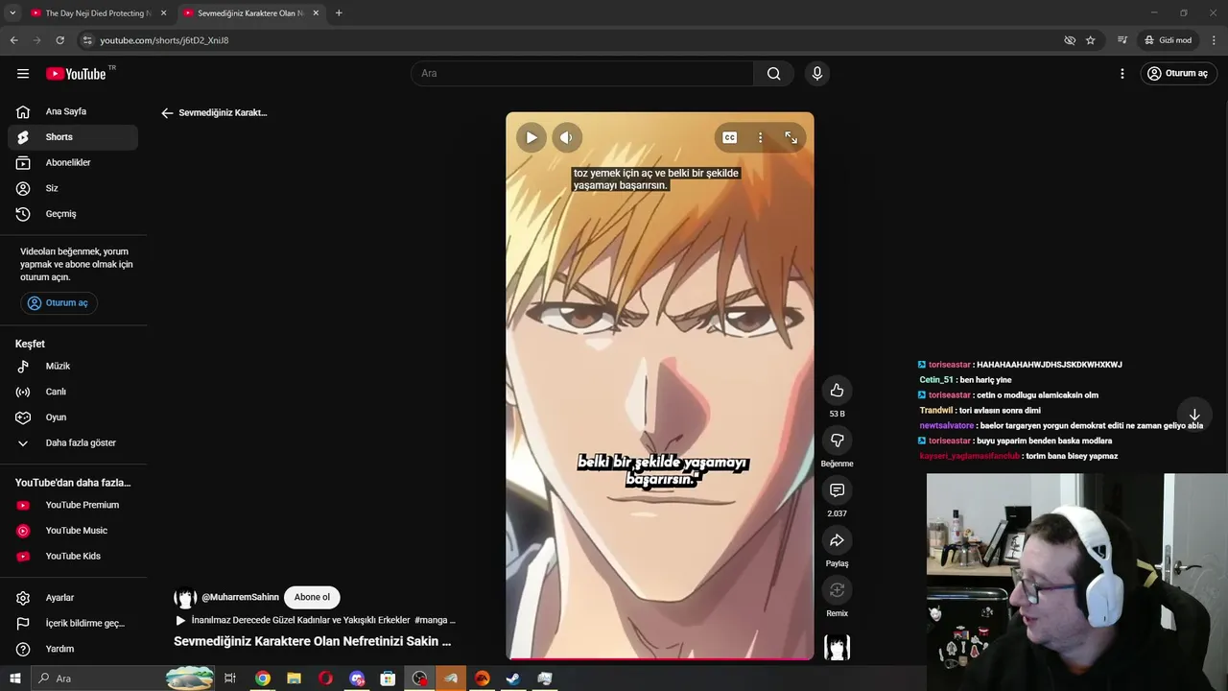The image size is (1228, 691).
Task: Open Siz in the sidebar
Action: click(x=73, y=188)
